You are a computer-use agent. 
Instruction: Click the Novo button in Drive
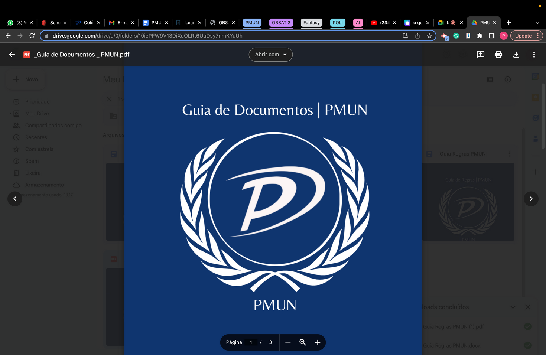pos(26,79)
